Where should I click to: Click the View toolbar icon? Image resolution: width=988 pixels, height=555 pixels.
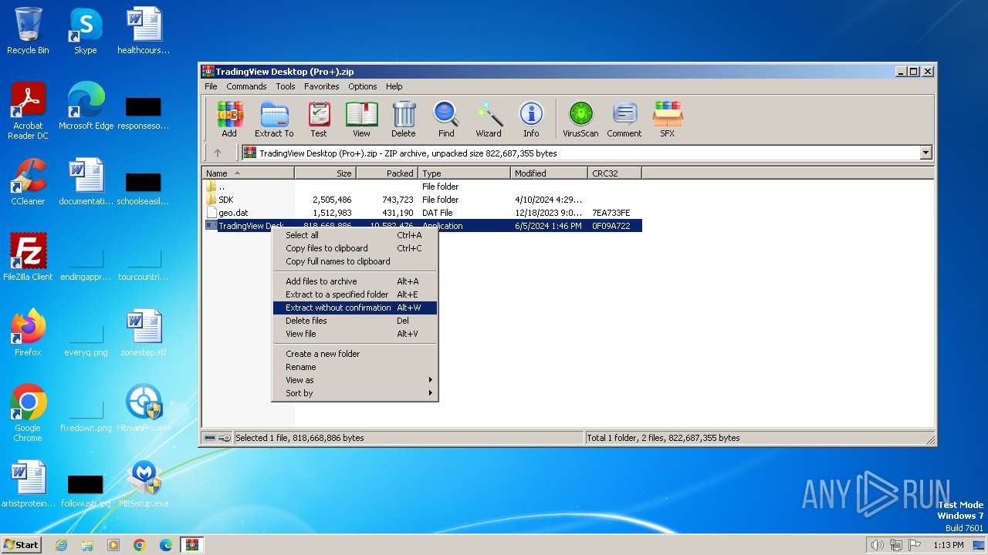click(x=361, y=119)
